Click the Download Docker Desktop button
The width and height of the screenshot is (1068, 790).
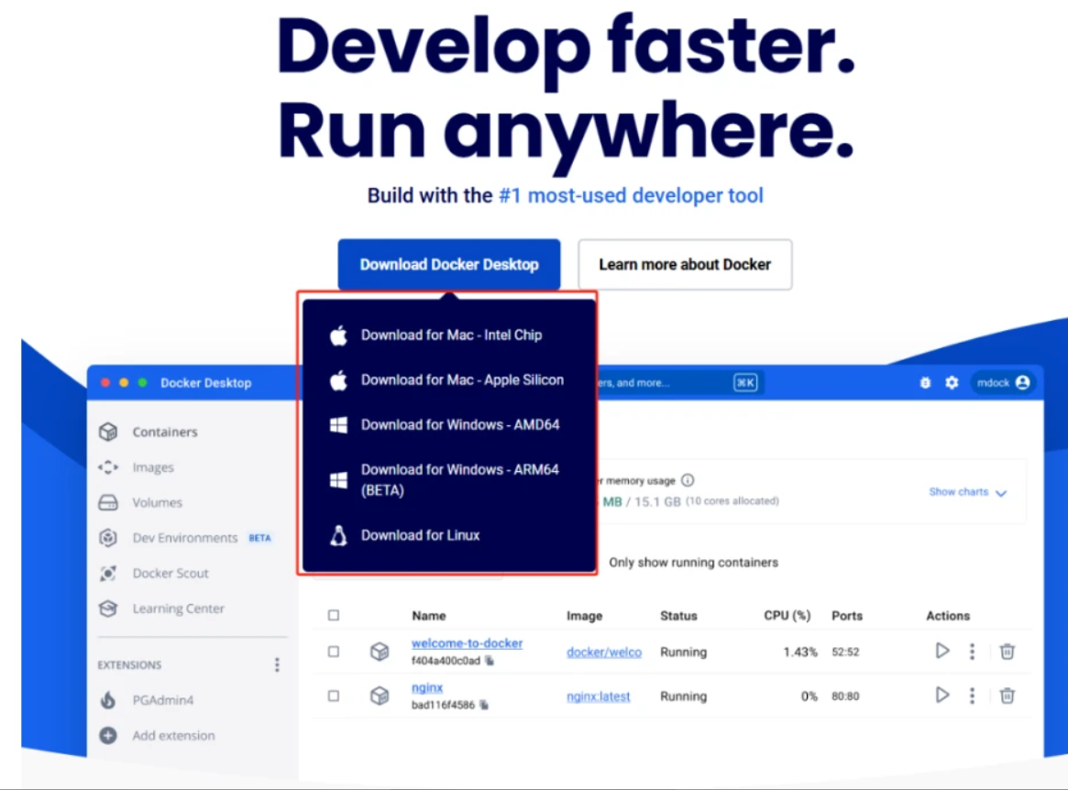(449, 264)
